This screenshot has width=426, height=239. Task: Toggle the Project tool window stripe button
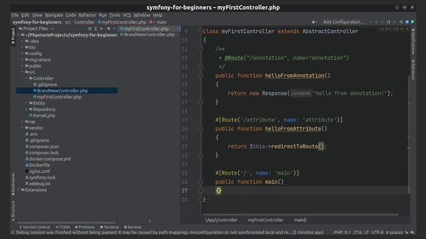point(13,36)
